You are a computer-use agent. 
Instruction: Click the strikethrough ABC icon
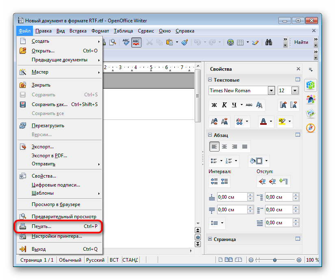tap(249, 105)
